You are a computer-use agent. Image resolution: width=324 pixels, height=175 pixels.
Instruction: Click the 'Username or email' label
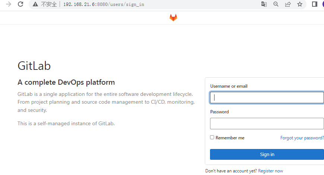click(229, 86)
